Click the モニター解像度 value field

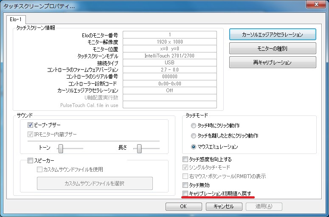pos(169,42)
